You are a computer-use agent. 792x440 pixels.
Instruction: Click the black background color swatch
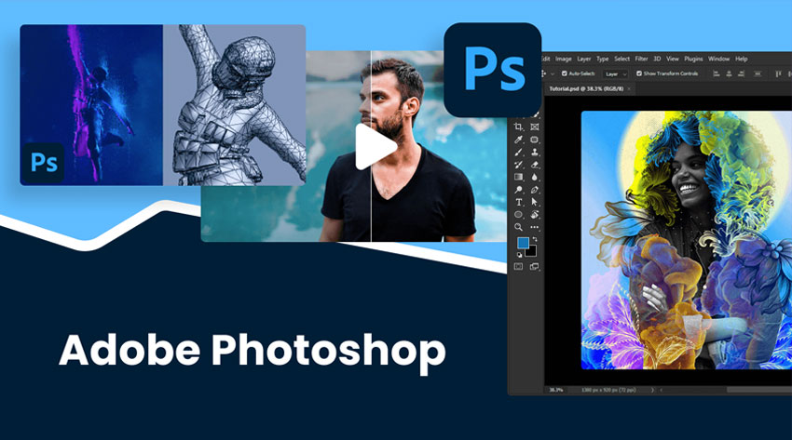click(x=530, y=251)
